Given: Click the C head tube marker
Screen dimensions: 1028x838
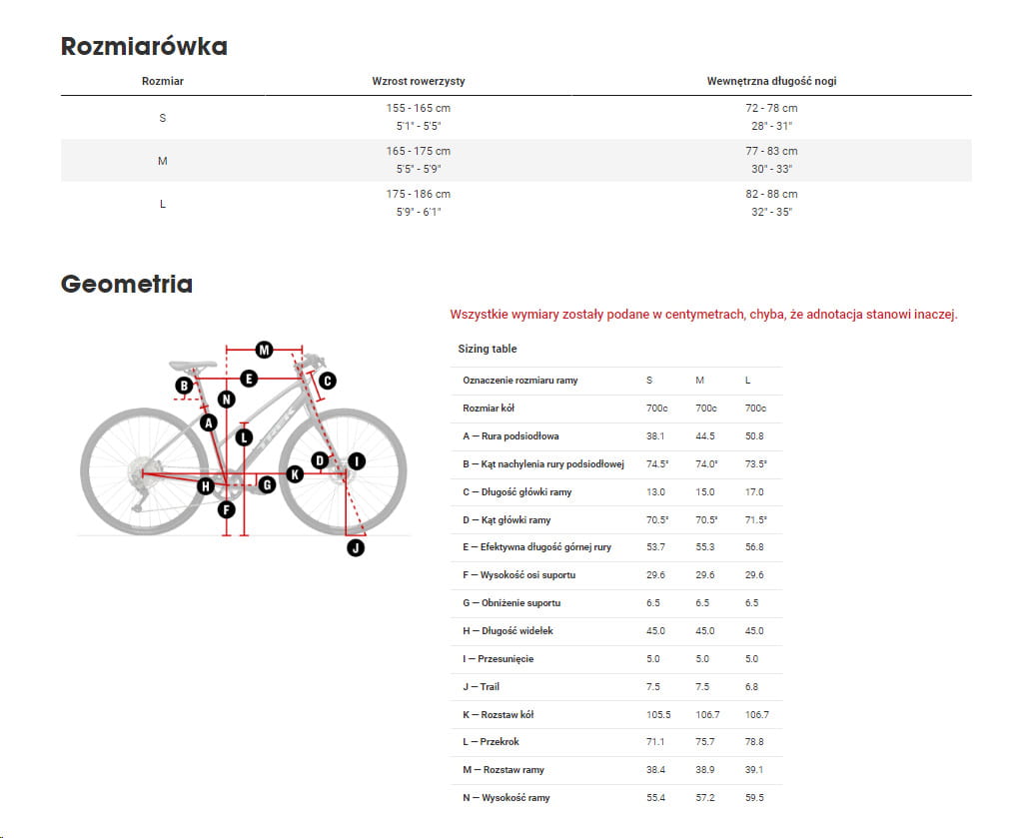Looking at the screenshot, I should pos(327,380).
